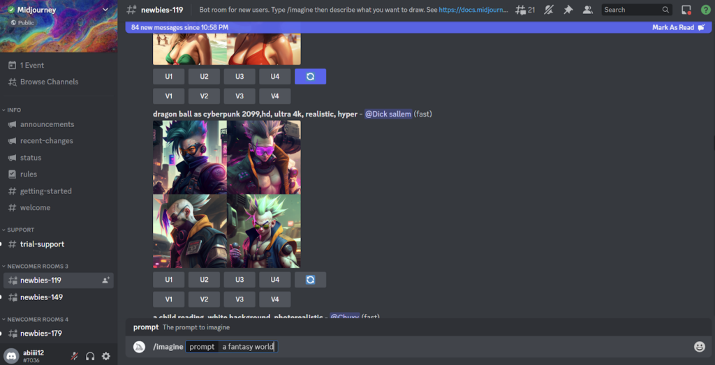Open the green Help question mark icon
Screen dimensions: 715x365
[x=705, y=10]
